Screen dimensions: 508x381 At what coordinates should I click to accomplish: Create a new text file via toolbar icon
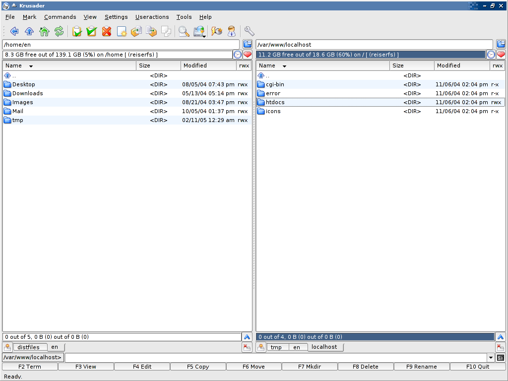point(122,31)
